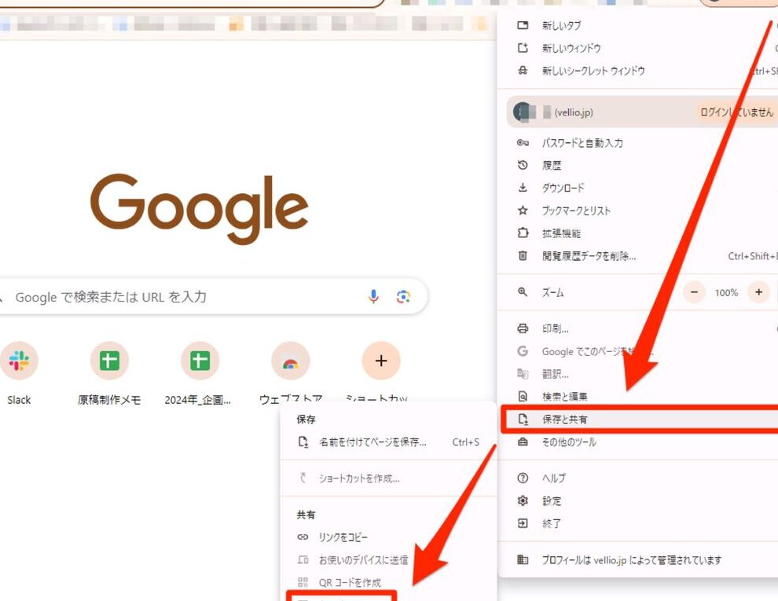Expand the パスワードと自動入力 submenu
778x601 pixels.
point(582,142)
